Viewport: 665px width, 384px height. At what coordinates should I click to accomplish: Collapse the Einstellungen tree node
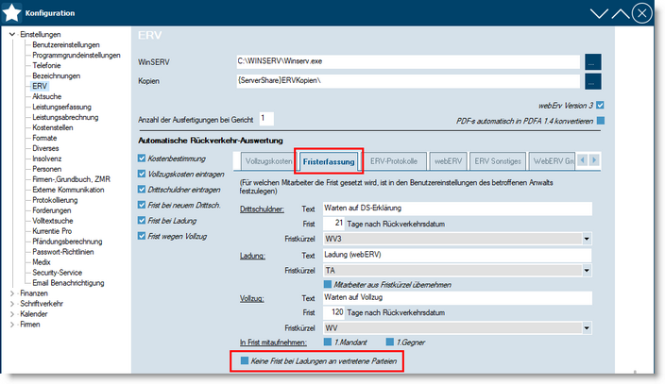pyautogui.click(x=12, y=34)
